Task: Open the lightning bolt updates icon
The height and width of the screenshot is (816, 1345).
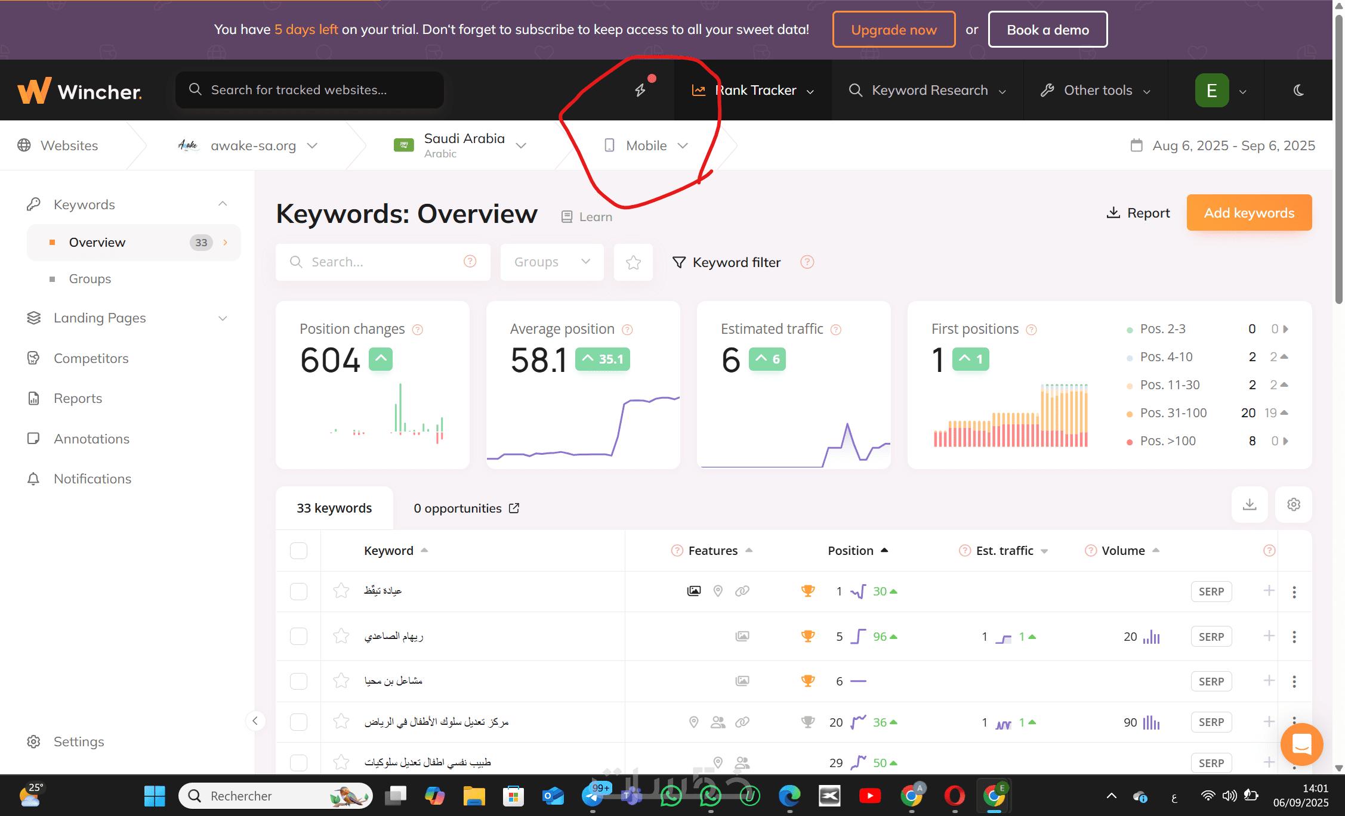Action: coord(640,90)
